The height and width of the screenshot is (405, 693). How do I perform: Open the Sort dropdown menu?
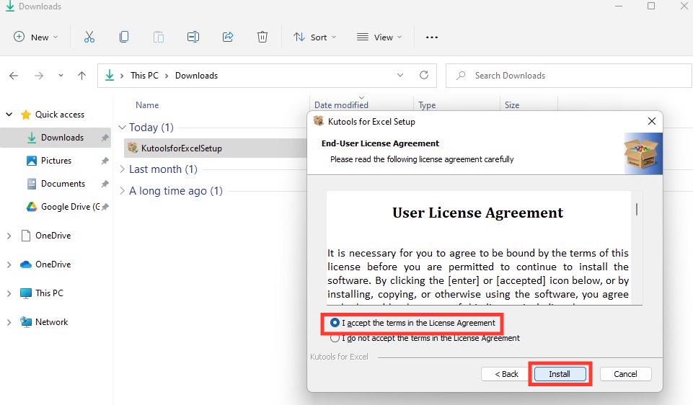coord(314,37)
